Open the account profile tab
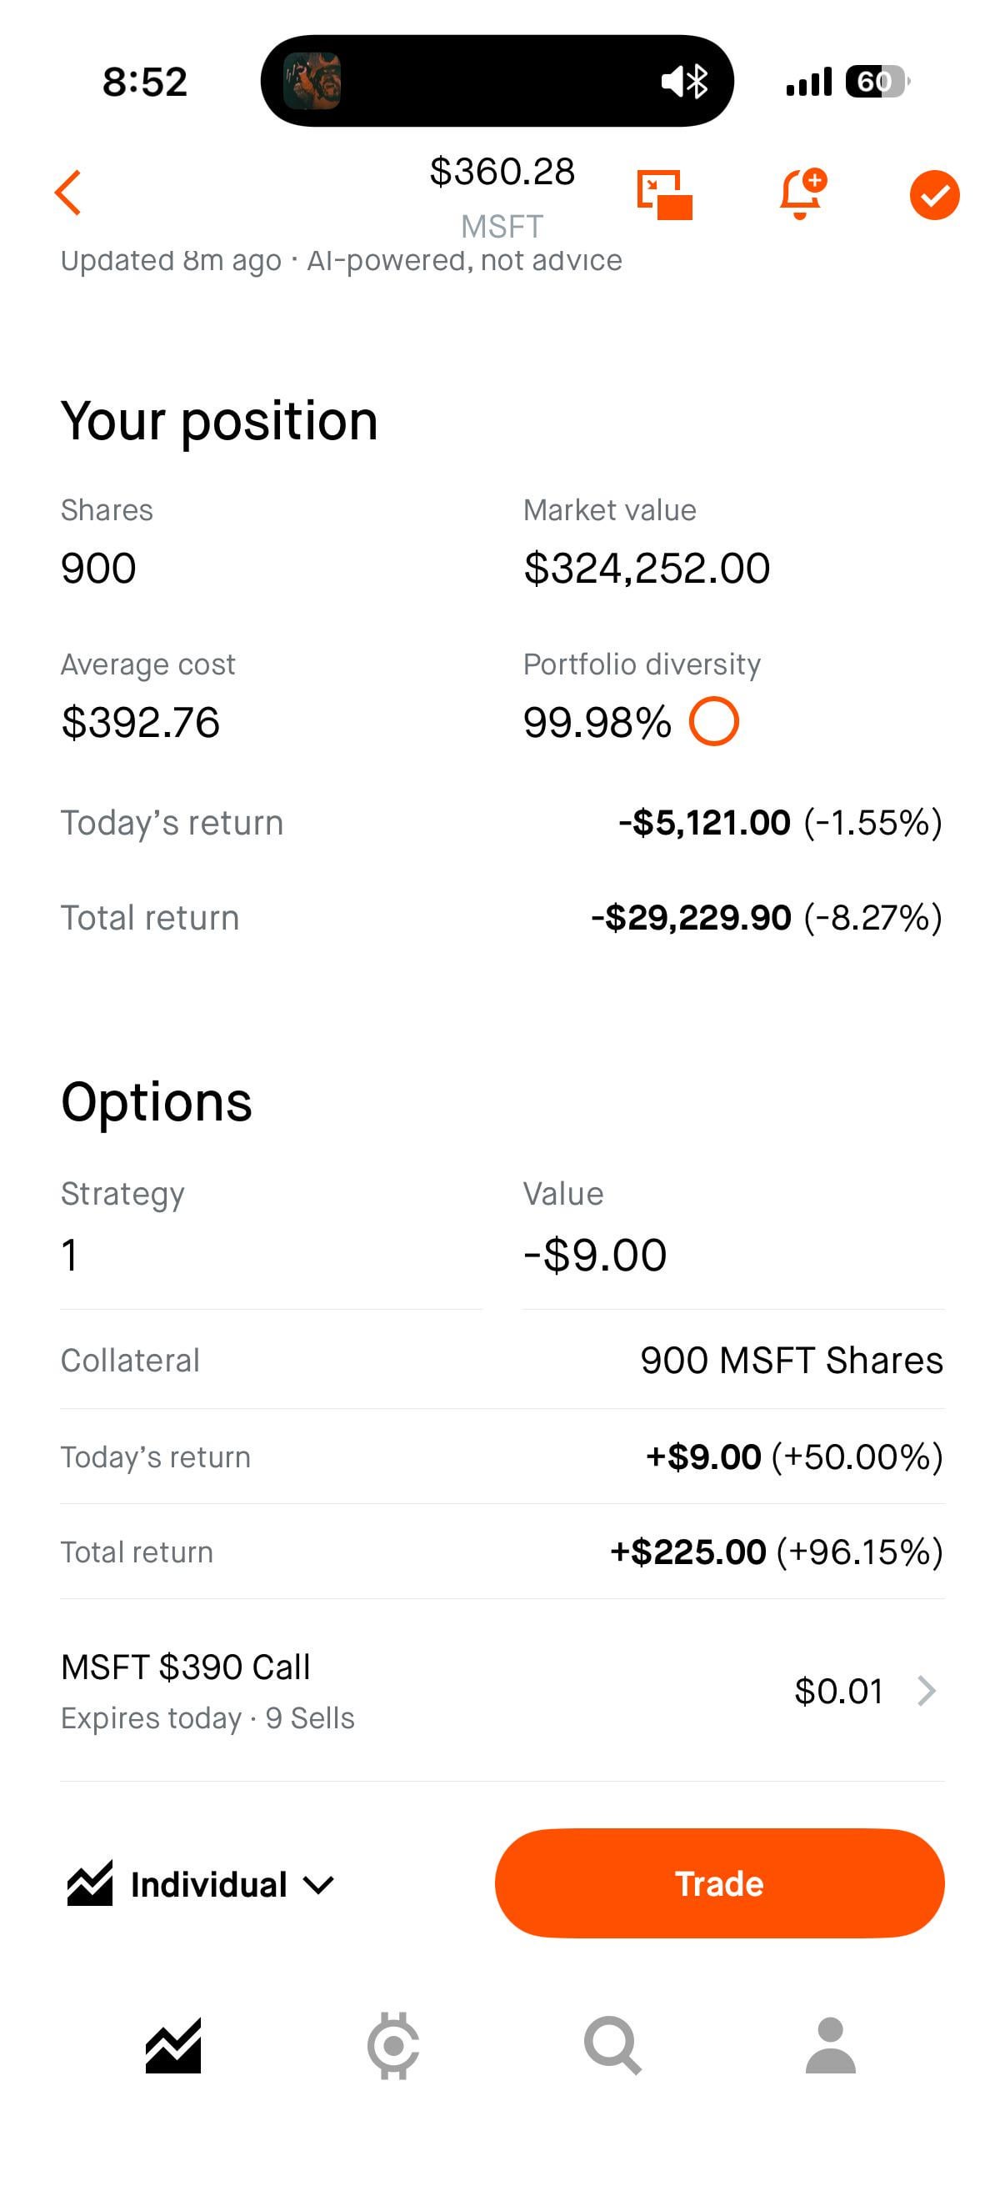This screenshot has width=1005, height=2186. tap(830, 2046)
